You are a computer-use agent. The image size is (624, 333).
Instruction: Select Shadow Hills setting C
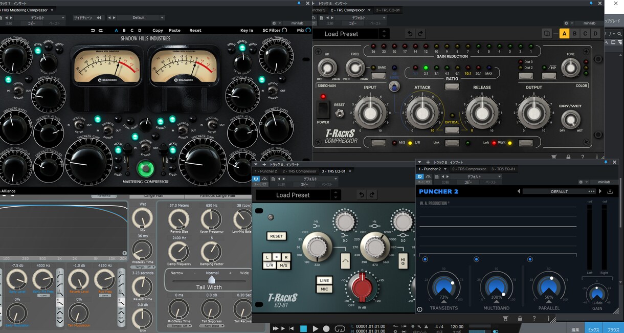pos(132,31)
